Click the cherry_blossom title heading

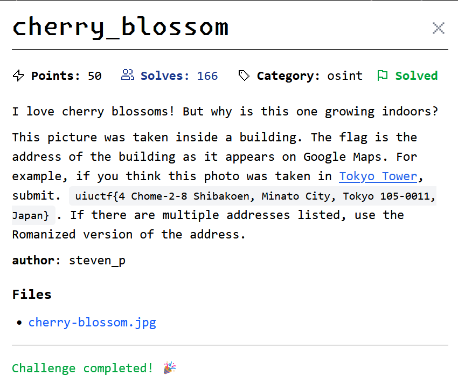(x=120, y=27)
